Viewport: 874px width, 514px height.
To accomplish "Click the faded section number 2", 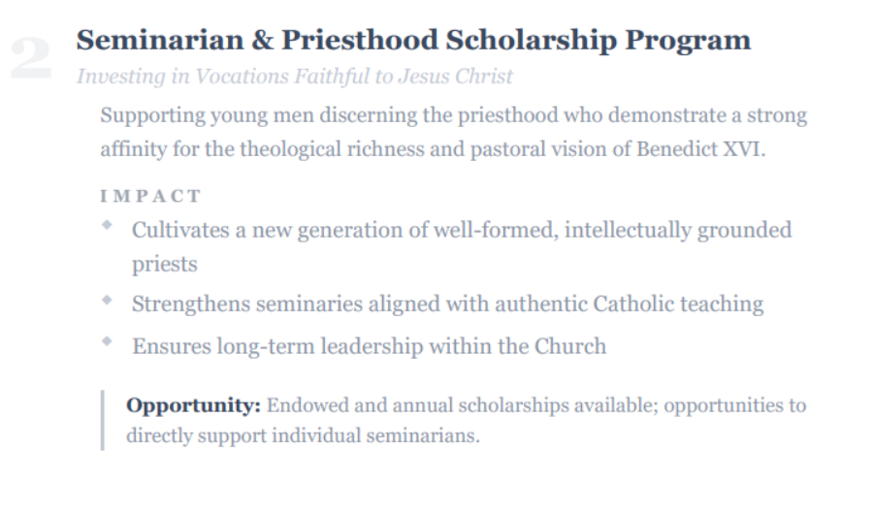I will pos(30,58).
